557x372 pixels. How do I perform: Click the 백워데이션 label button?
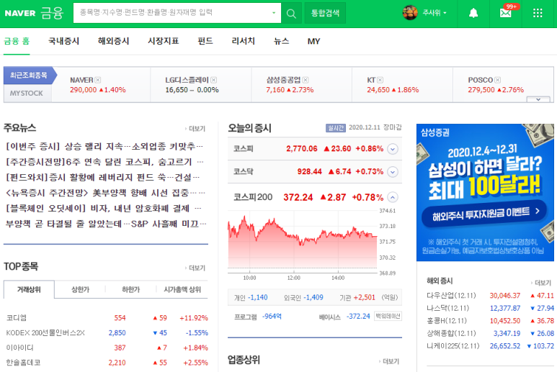coord(388,316)
